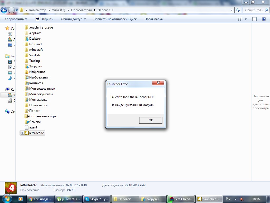Viewport: 270px width, 203px height.
Task: Open the Упорядочить dropdown menu
Action: (16, 19)
